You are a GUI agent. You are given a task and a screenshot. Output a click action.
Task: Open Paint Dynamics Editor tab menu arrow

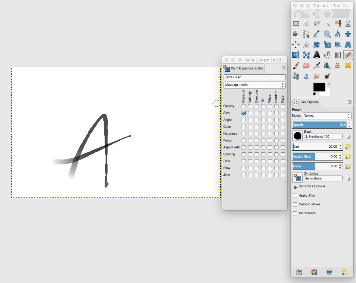[283, 68]
